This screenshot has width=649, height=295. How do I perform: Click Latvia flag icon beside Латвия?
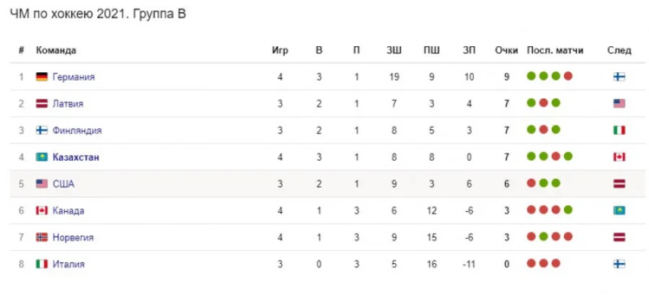[x=42, y=103]
